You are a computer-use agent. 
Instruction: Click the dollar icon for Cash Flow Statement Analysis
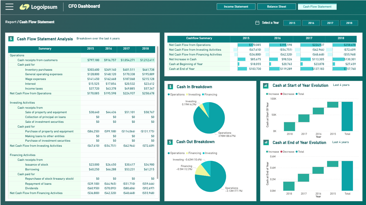pyautogui.click(x=11, y=39)
